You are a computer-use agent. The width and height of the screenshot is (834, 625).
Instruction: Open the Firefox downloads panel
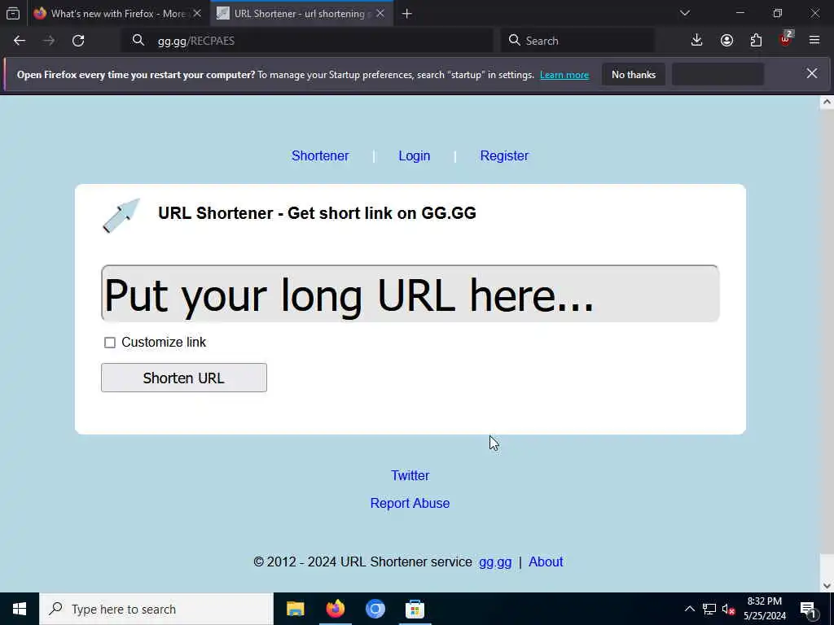pos(697,41)
